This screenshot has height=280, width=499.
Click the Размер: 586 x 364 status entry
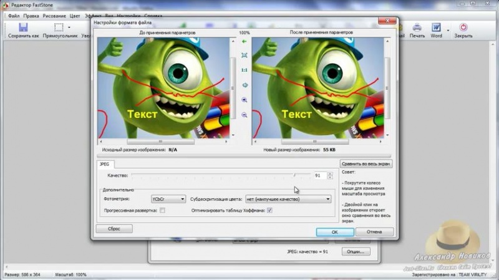[x=22, y=274]
